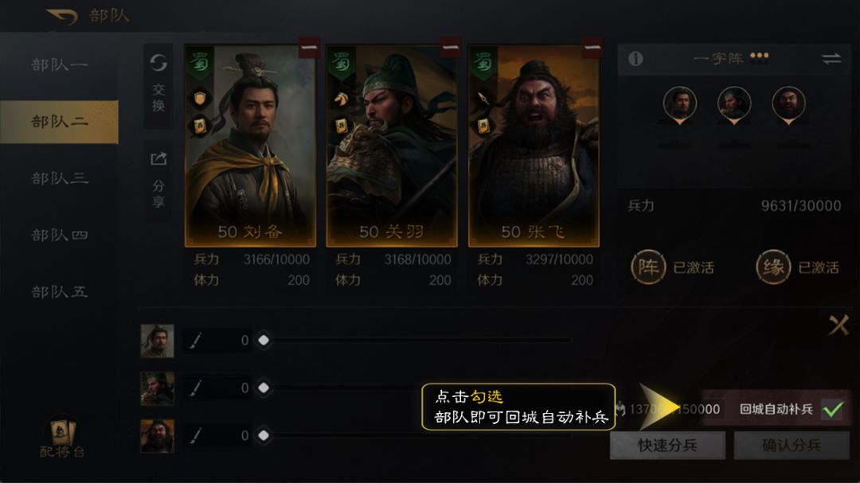
Task: Remove 刘备 with the red minus badge
Action: coord(309,48)
